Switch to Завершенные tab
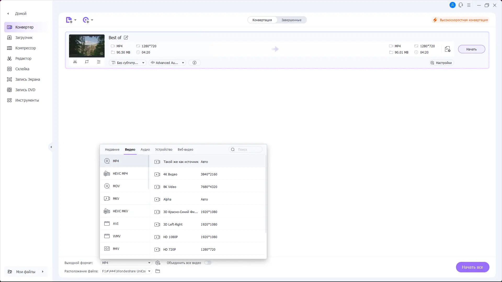The width and height of the screenshot is (502, 282). click(x=291, y=20)
